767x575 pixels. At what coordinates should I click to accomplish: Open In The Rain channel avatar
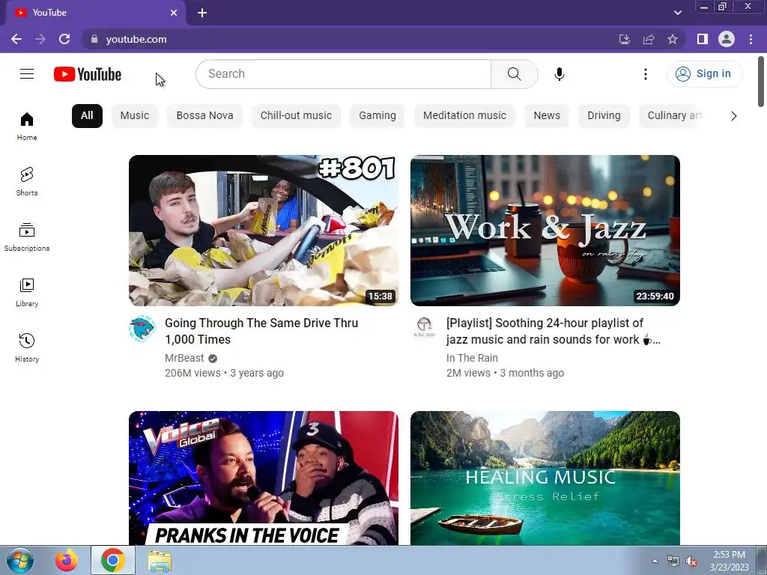424,327
